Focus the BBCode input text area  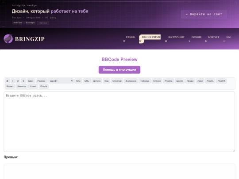(119, 122)
